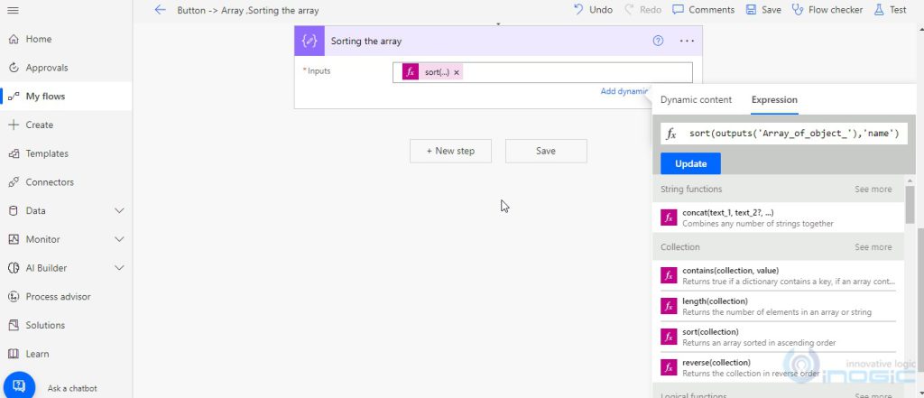Open help for Sorting the array action
924x398 pixels.
[x=658, y=42]
